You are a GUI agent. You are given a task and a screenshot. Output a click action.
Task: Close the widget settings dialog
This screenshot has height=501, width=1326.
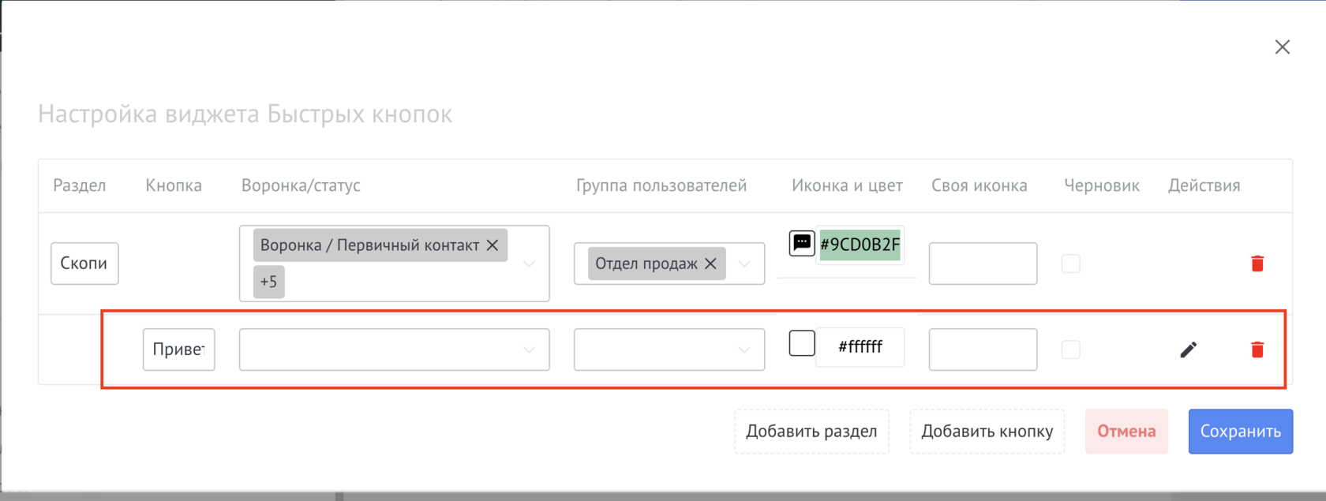tap(1283, 47)
